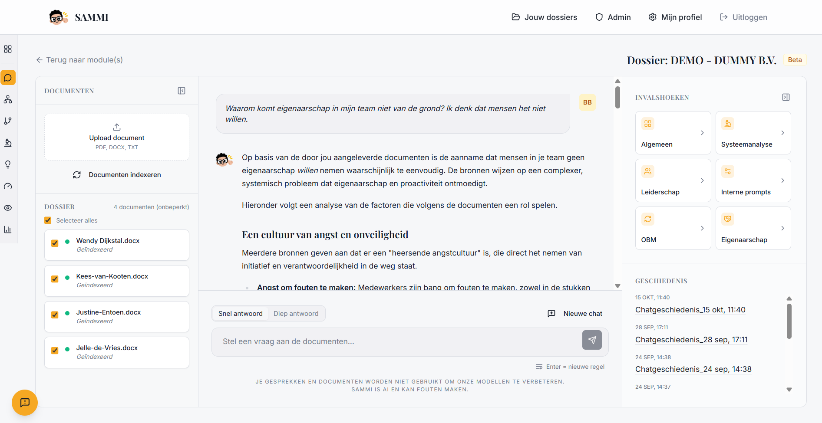Send the question with paper plane button
The height and width of the screenshot is (423, 822).
[x=592, y=340]
